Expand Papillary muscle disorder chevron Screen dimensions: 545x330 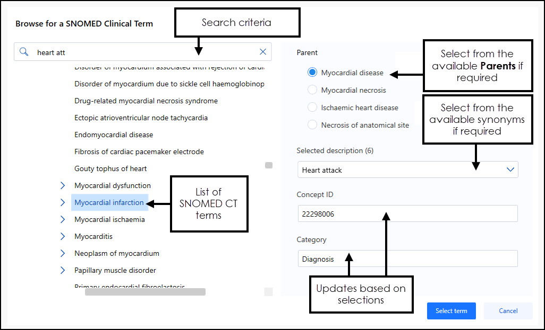(x=63, y=270)
